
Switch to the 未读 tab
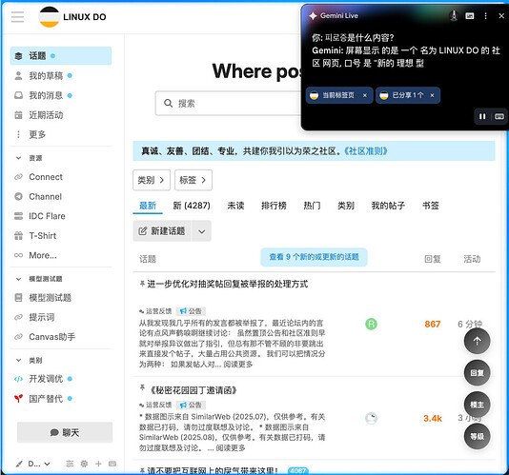235,206
